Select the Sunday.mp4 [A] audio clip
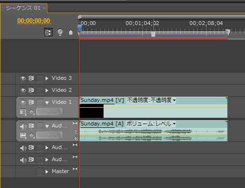 click(153, 131)
